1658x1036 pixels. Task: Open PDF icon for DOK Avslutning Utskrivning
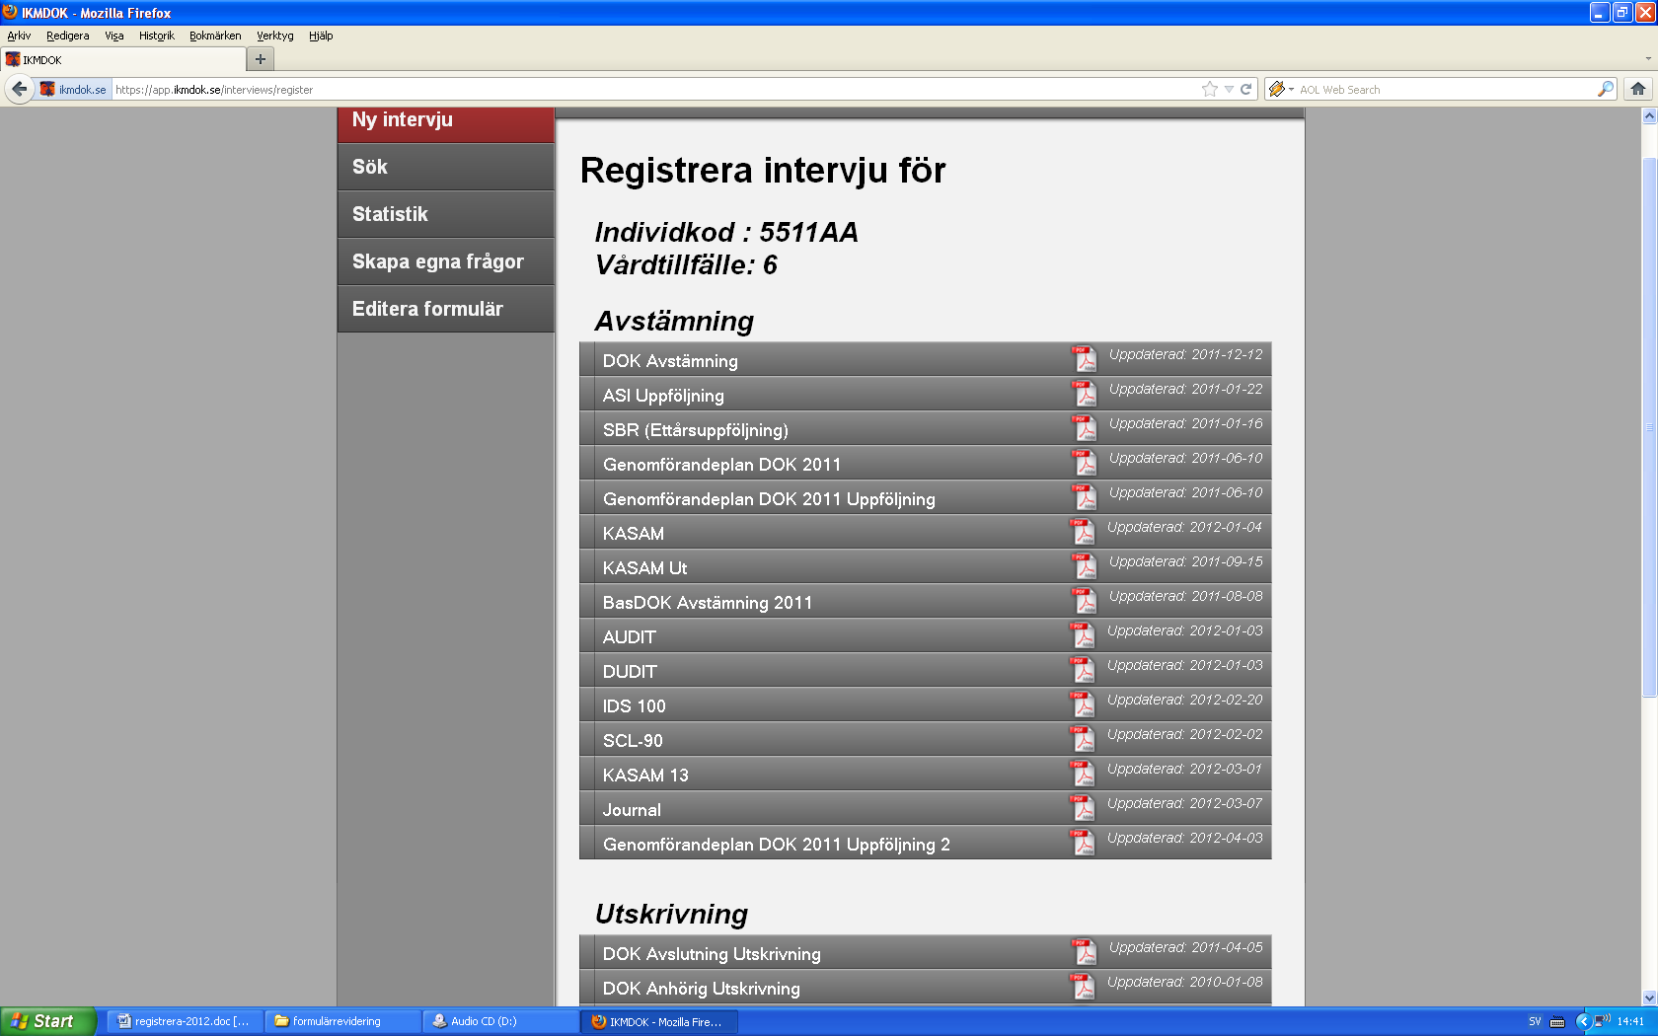(x=1085, y=952)
